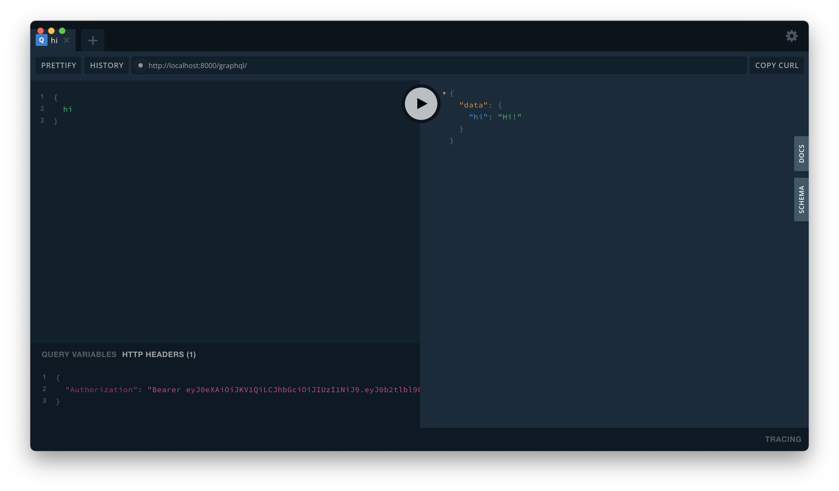The width and height of the screenshot is (839, 491).
Task: Click the "data" key in the response
Action: coord(473,105)
